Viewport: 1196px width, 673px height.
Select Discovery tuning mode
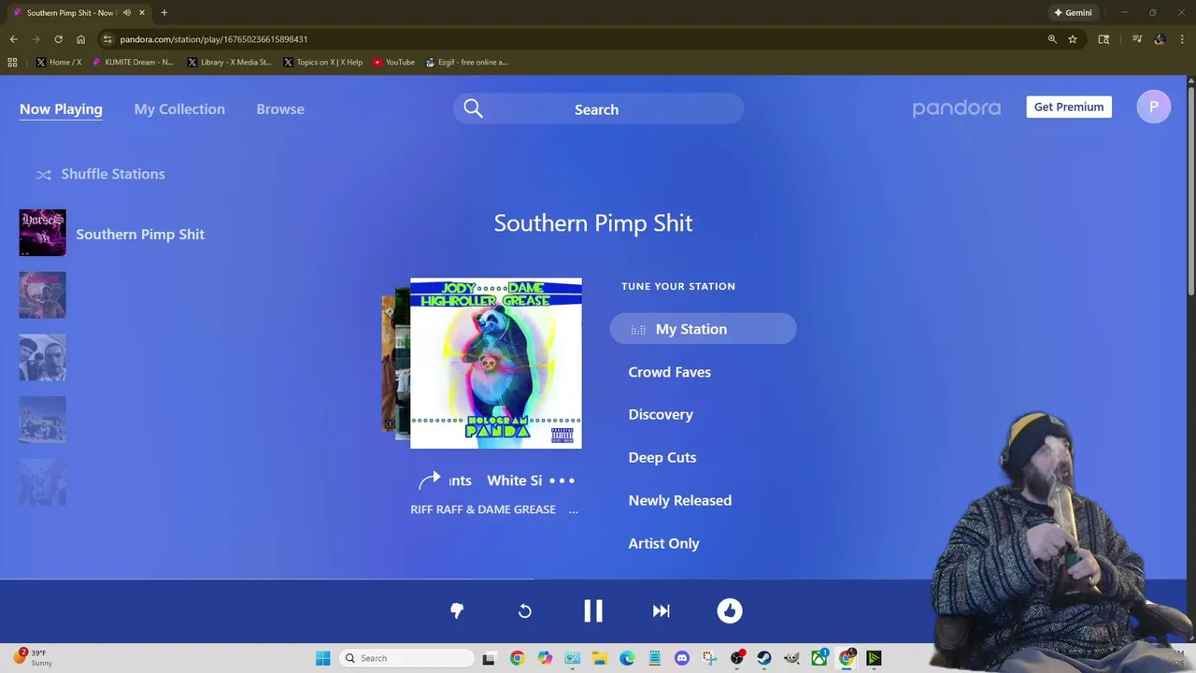pyautogui.click(x=661, y=415)
